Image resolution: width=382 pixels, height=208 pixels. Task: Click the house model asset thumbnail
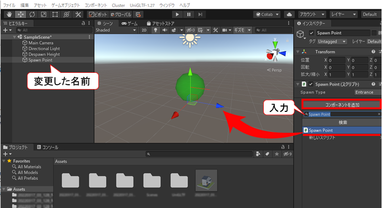click(x=206, y=181)
